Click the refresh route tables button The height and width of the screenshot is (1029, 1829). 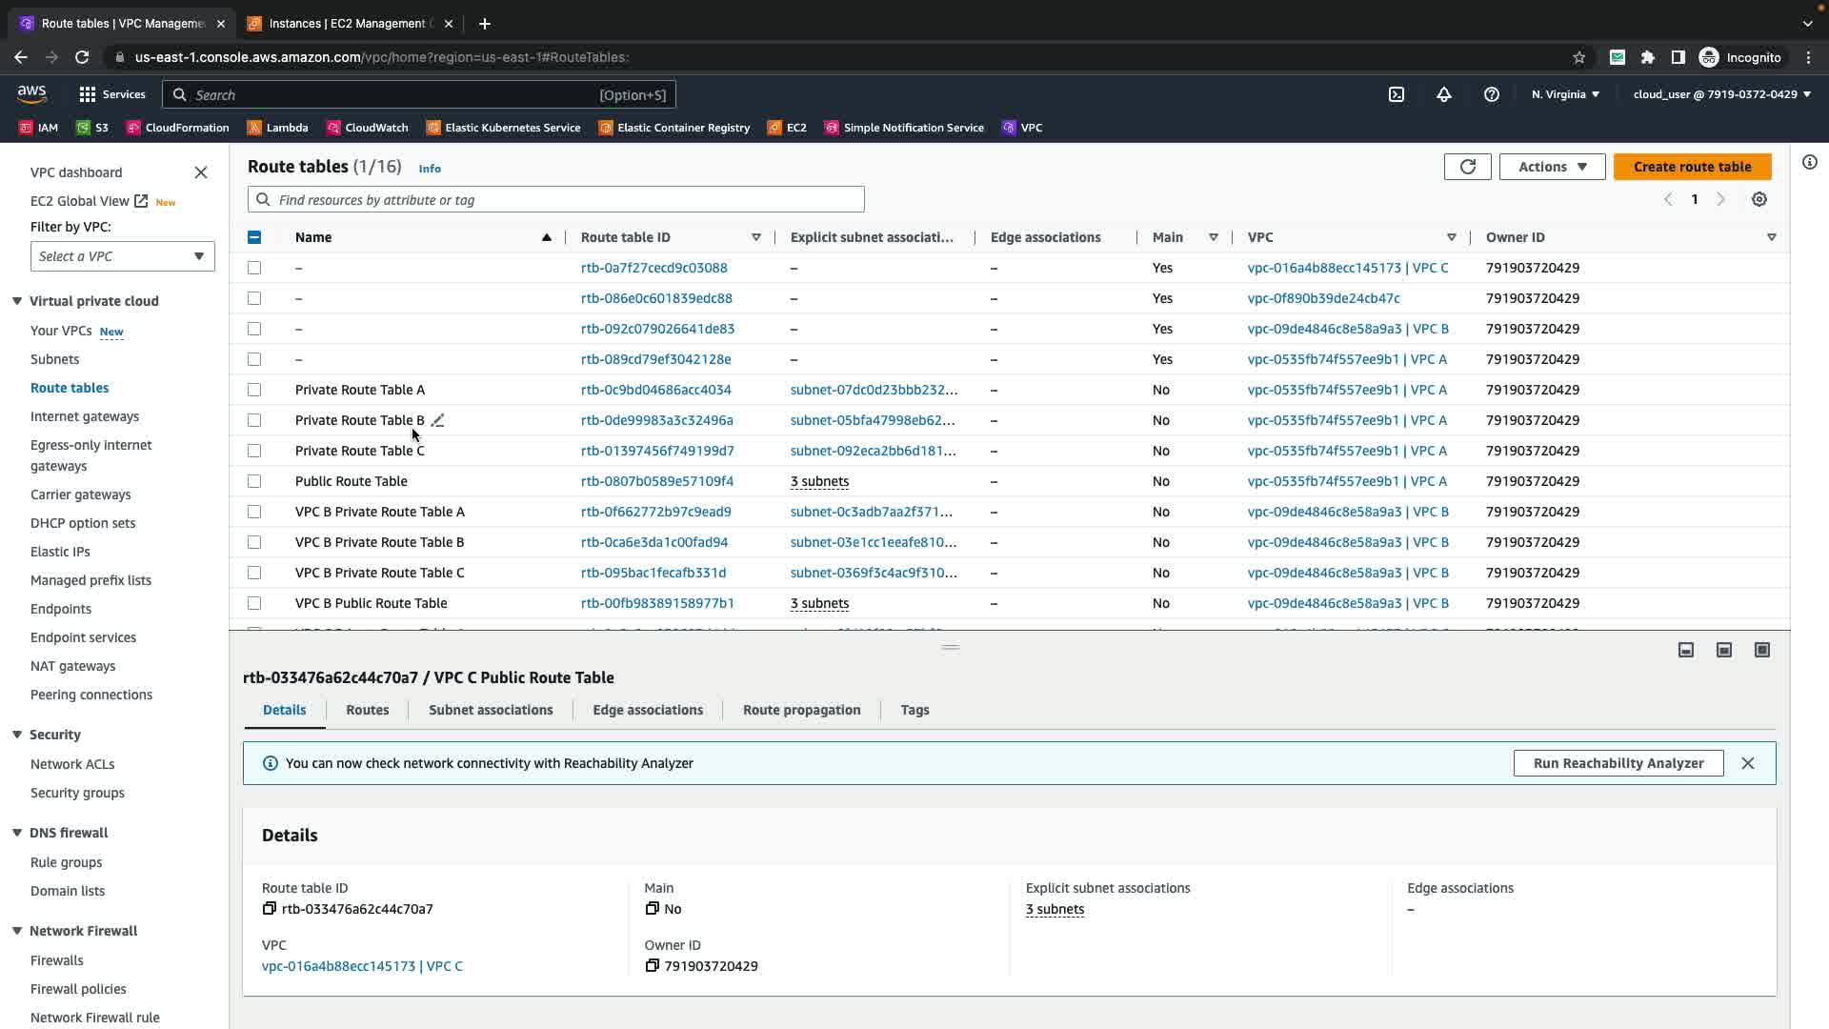[1467, 167]
